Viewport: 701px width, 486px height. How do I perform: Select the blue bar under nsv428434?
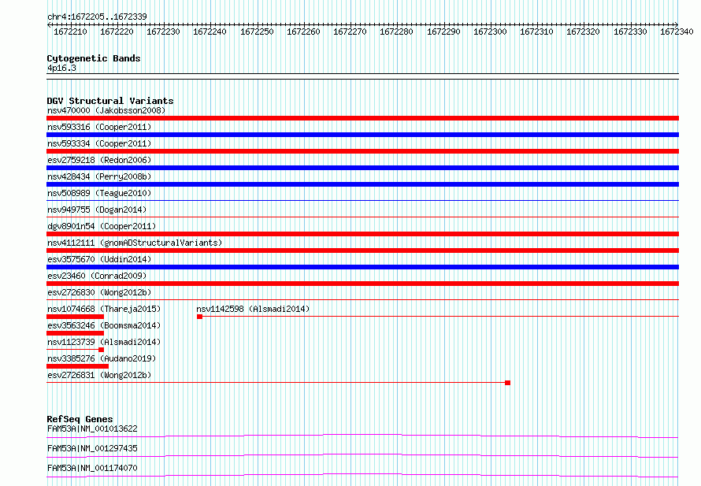pyautogui.click(x=362, y=184)
